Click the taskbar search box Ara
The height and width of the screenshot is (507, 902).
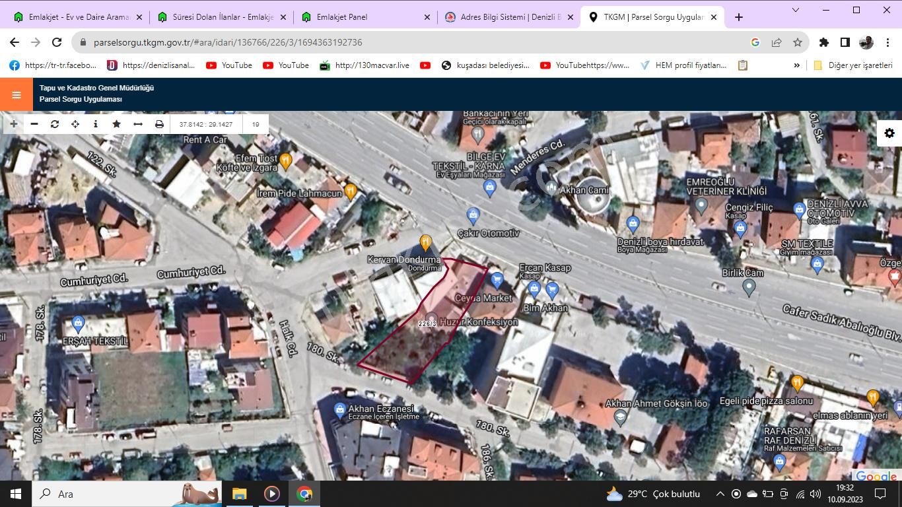click(127, 494)
